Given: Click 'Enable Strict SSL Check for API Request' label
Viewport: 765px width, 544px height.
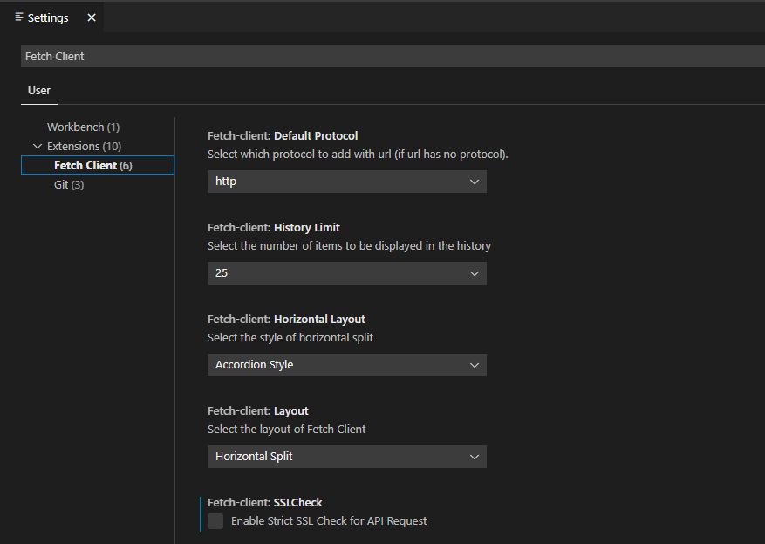Looking at the screenshot, I should (329, 521).
